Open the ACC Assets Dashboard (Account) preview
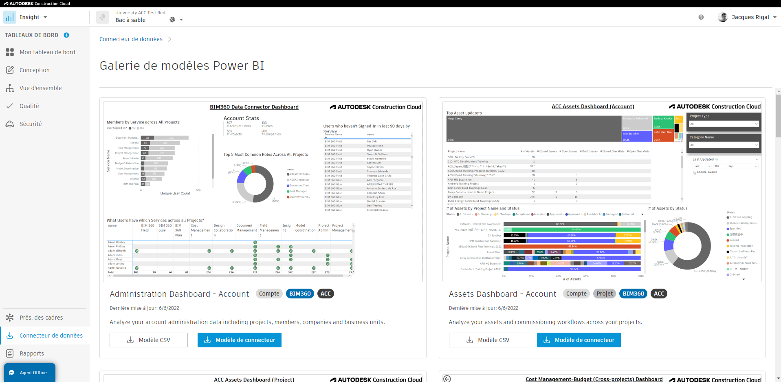 [x=602, y=192]
